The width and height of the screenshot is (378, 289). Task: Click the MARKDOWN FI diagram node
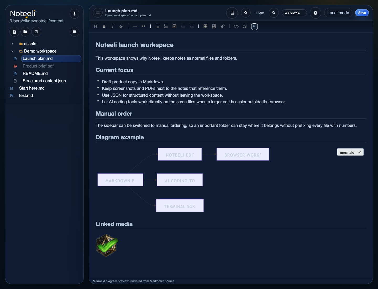[x=120, y=180]
